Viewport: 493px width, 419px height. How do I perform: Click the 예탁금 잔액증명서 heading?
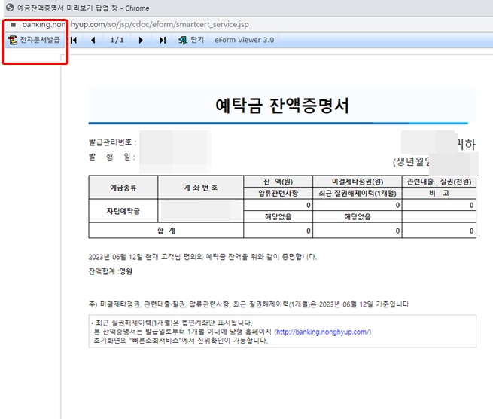(282, 106)
